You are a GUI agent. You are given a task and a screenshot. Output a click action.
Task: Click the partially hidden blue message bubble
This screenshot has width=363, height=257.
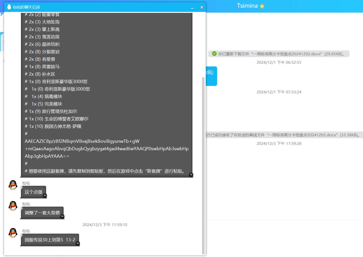point(212,76)
